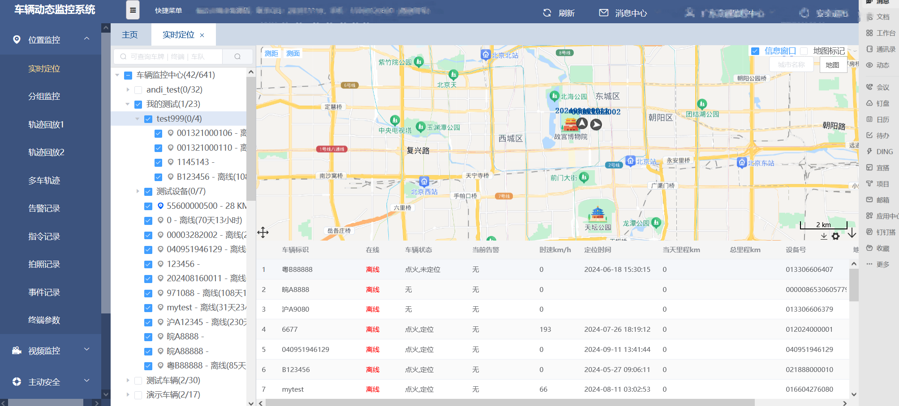Click the 城市名称 input field

(791, 64)
